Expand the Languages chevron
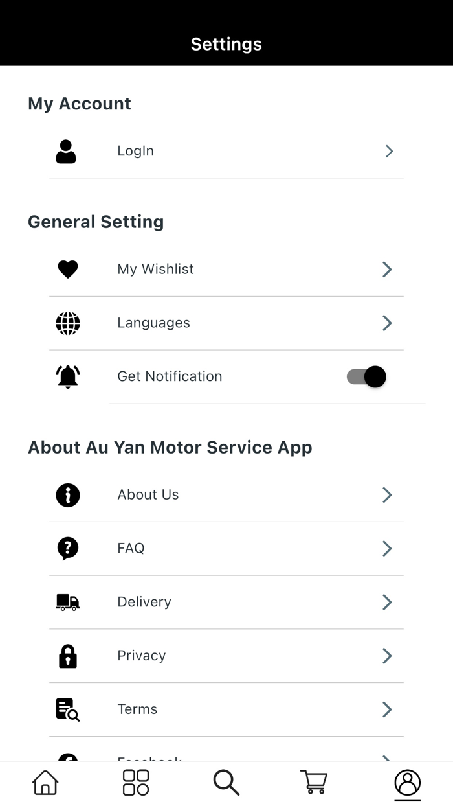Viewport: 453px width, 806px height. 386,323
